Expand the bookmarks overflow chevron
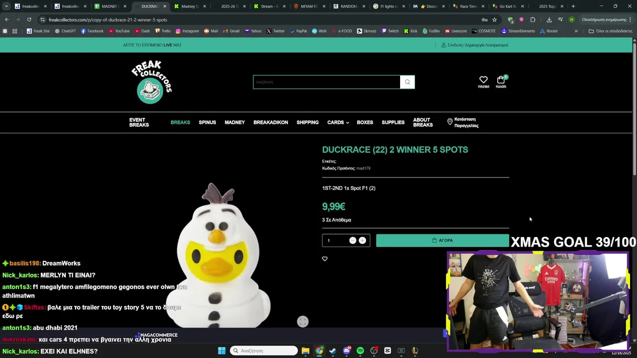This screenshot has height=358, width=637. point(576,31)
